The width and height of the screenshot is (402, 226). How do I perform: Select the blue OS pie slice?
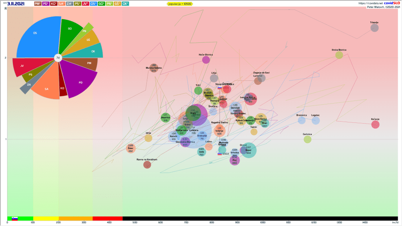tap(37, 37)
